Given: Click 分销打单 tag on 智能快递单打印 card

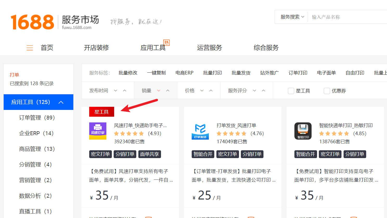Looking at the screenshot, I should click(x=355, y=154).
